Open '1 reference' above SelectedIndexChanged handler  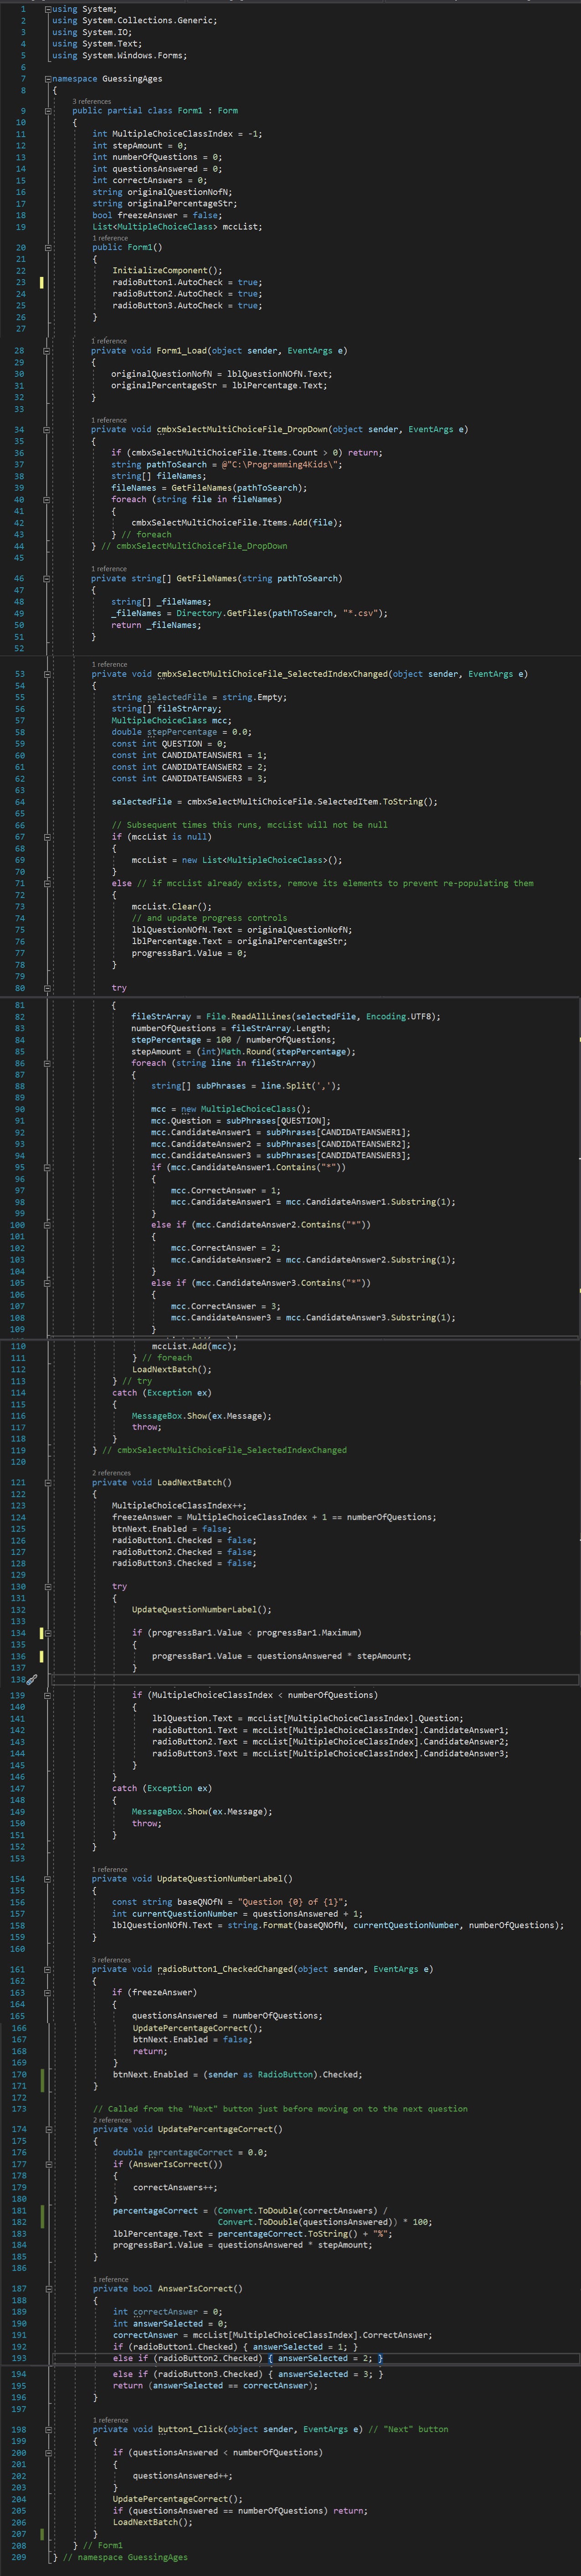(x=110, y=664)
